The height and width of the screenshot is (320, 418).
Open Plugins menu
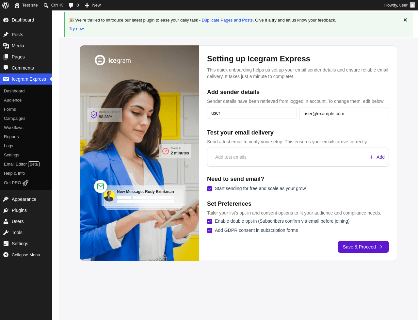26,210
